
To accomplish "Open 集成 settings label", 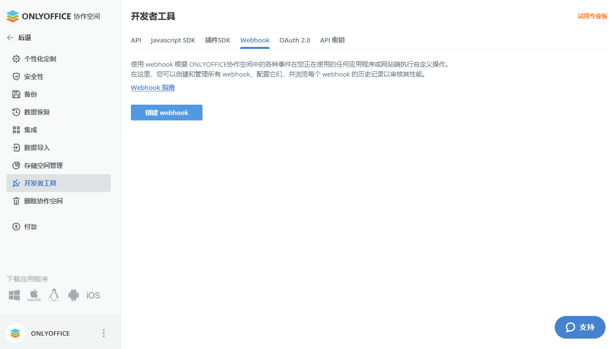I will pos(31,130).
